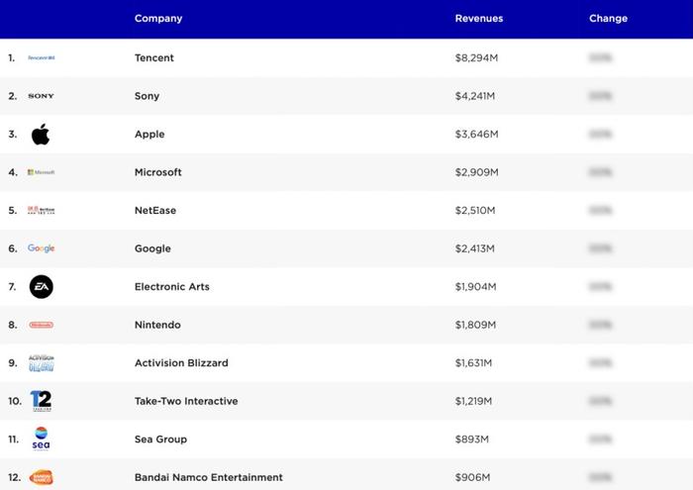The image size is (693, 490).
Task: Sort by the Revenues column header
Action: pyautogui.click(x=479, y=19)
